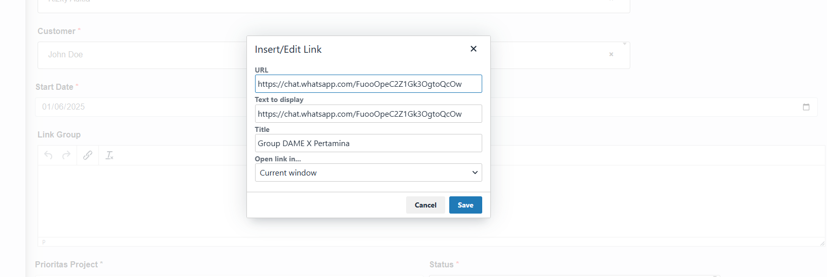Expand the Open link in dropdown
827x277 pixels.
click(368, 172)
